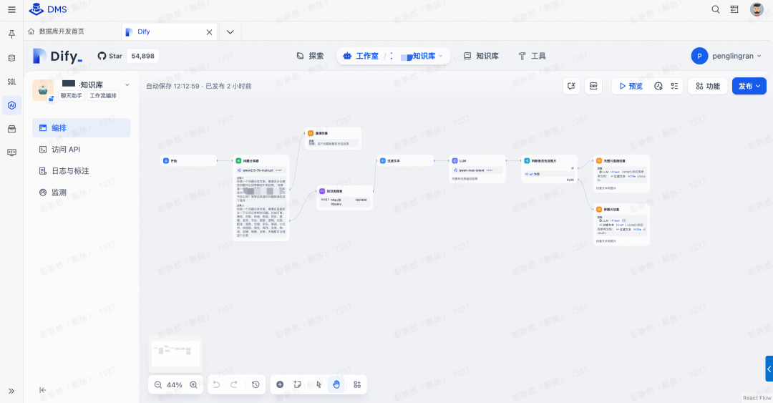Click the blue 发布 publish button
Viewport: 773px width, 403px height.
click(x=749, y=86)
